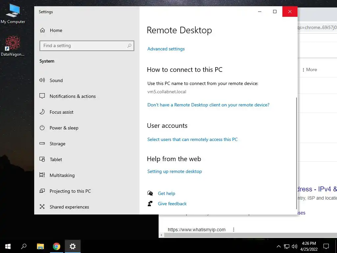337x253 pixels.
Task: Click the Chrome horizontal scrollbar left arrow
Action: pos(161,235)
